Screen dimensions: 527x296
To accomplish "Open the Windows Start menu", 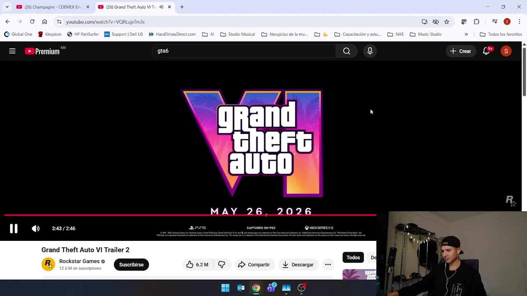I will [225, 288].
